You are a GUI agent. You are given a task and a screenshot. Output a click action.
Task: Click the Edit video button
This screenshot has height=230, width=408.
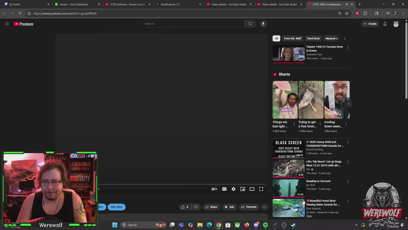click(116, 207)
